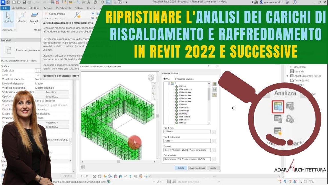Viewport: 328px width, 185px height.
Task: Open the <nessuno> schema dropdown in Properties
Action: (52, 123)
